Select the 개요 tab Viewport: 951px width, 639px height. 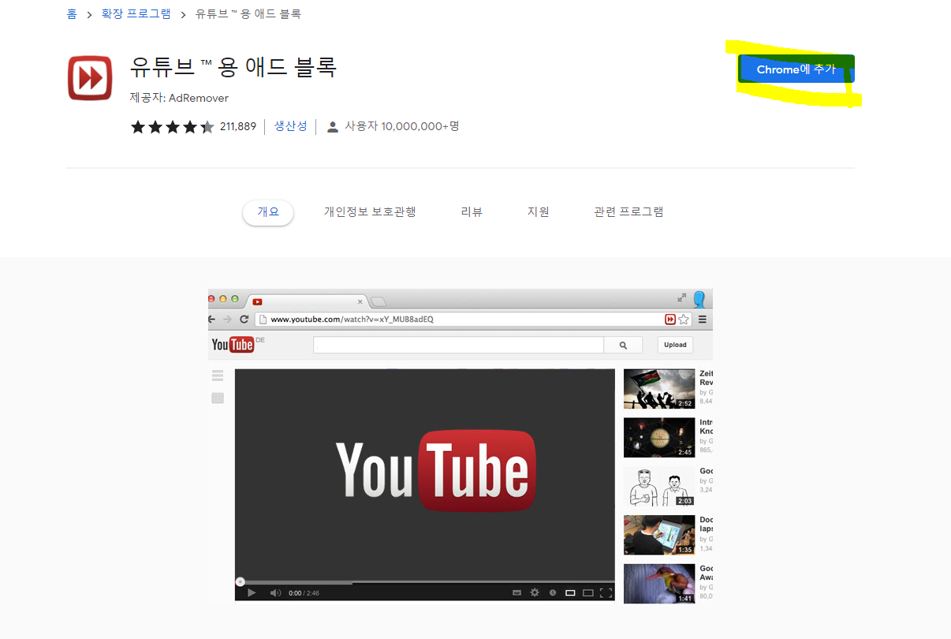tap(268, 212)
